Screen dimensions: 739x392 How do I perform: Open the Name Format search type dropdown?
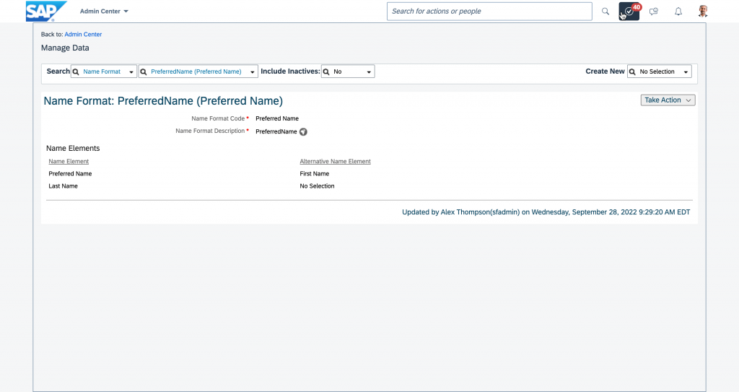[x=104, y=71]
